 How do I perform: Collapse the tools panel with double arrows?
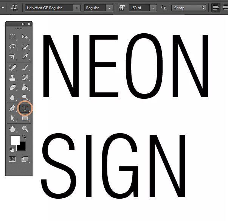23,24
